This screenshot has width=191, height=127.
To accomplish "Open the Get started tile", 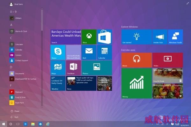I will coord(137,37).
